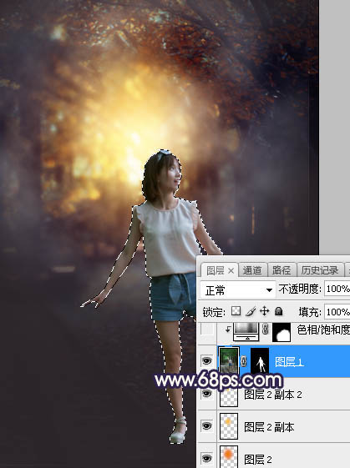The width and height of the screenshot is (350, 468).
Task: Show the 色相/饱和度 adjustment layer
Action: [x=207, y=330]
